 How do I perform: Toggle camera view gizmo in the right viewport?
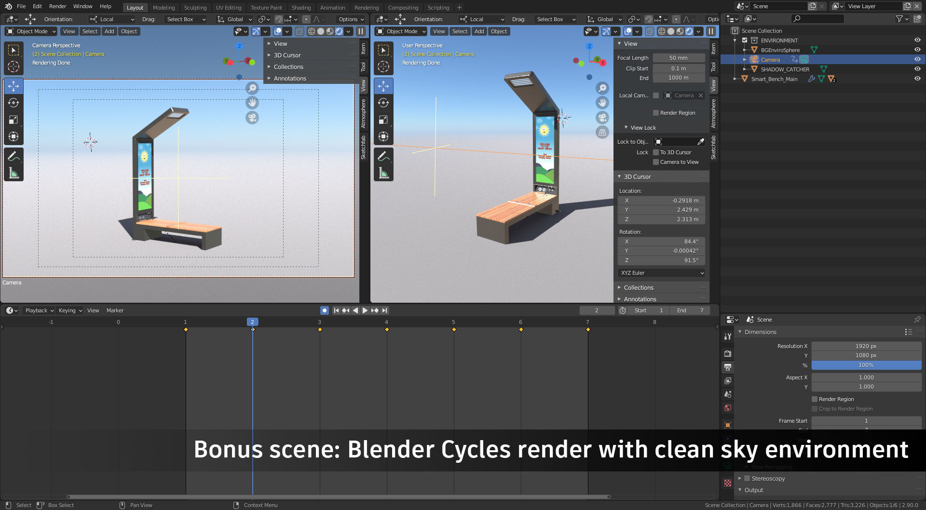tap(602, 118)
